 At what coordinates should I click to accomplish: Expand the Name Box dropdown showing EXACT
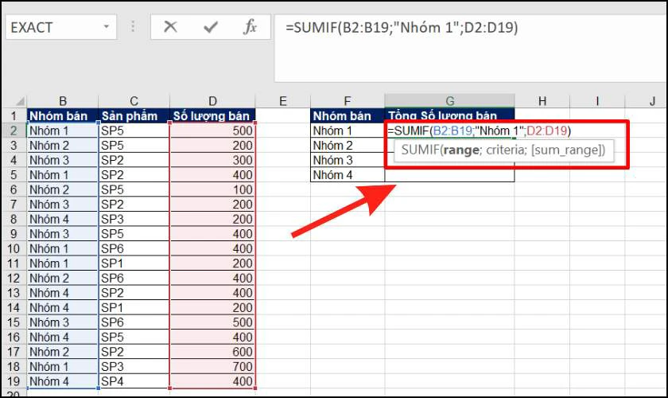coord(106,27)
